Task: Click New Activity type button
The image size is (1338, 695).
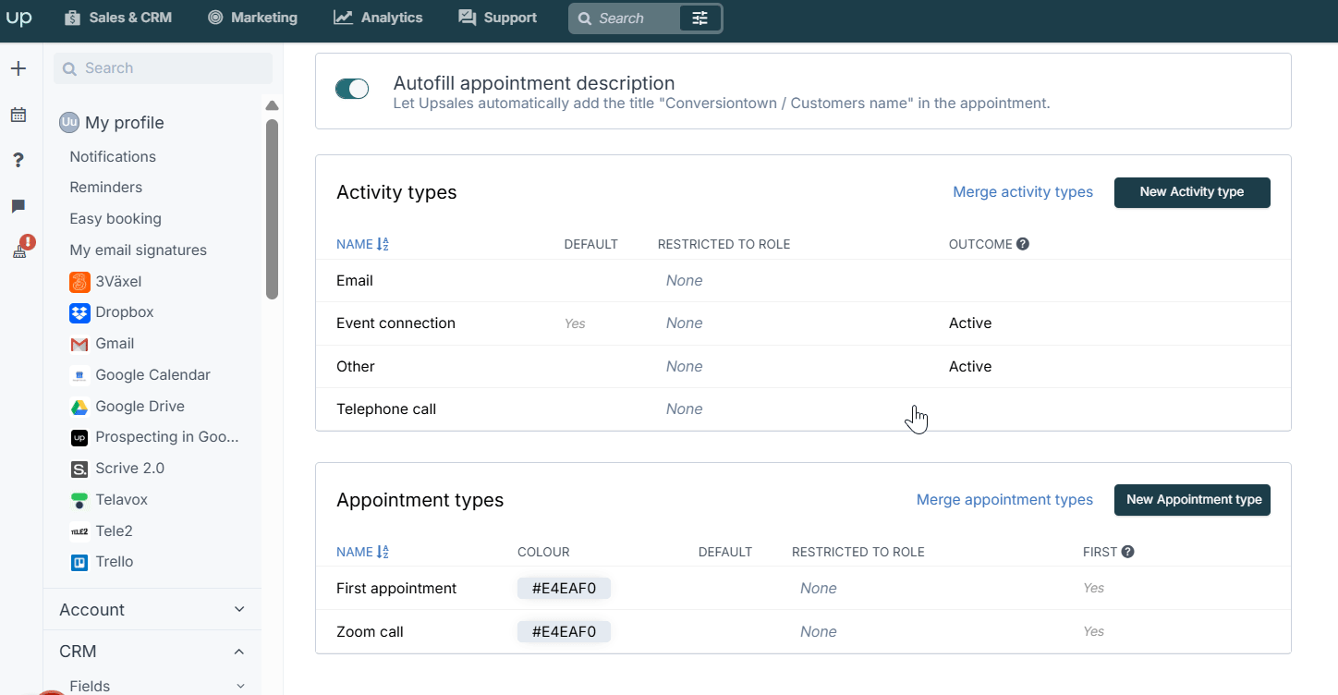Action: pyautogui.click(x=1192, y=192)
